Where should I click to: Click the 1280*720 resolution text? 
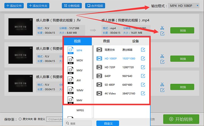(128, 67)
